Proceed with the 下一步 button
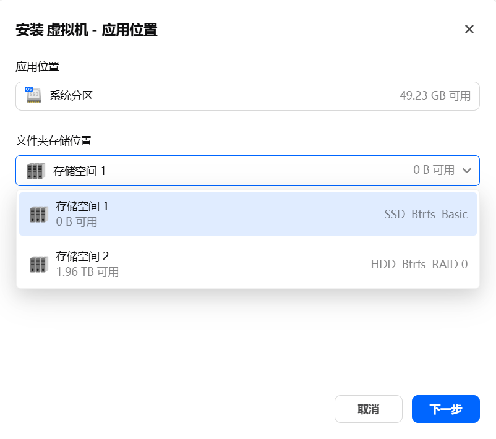Screen dimensions: 496x439 point(445,409)
